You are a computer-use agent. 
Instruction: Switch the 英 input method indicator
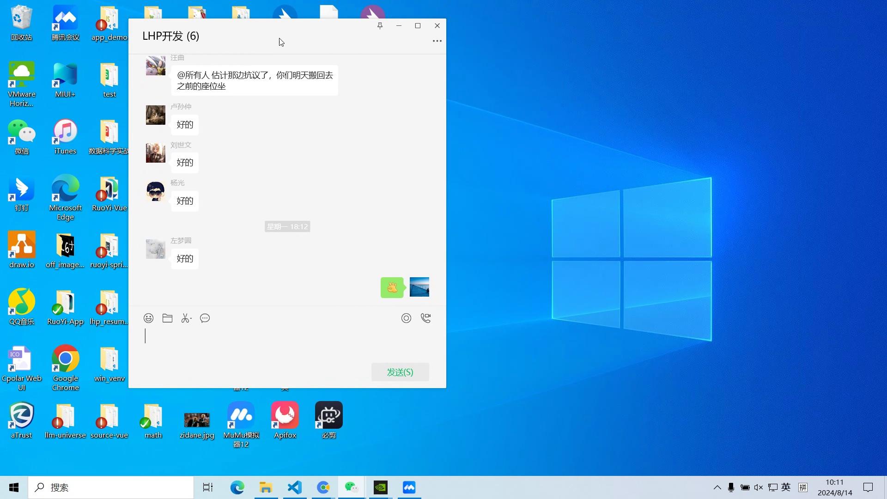click(786, 487)
